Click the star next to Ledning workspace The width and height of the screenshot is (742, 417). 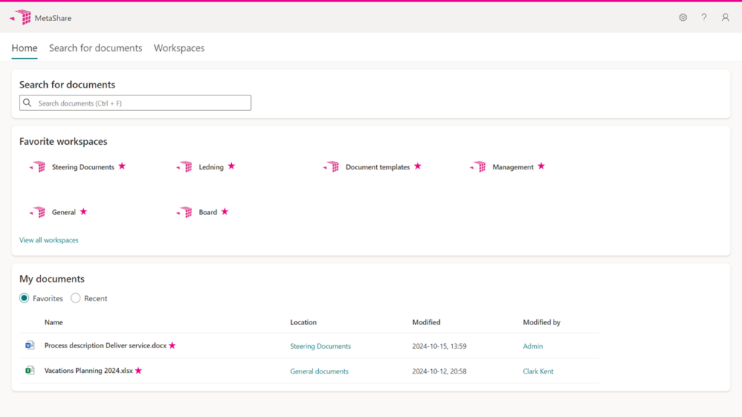231,167
